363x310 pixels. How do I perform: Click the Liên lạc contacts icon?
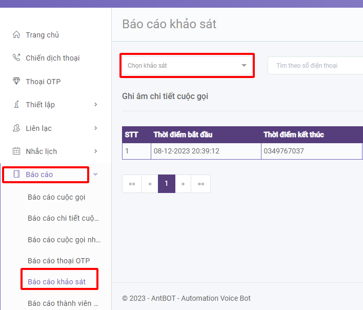16,128
